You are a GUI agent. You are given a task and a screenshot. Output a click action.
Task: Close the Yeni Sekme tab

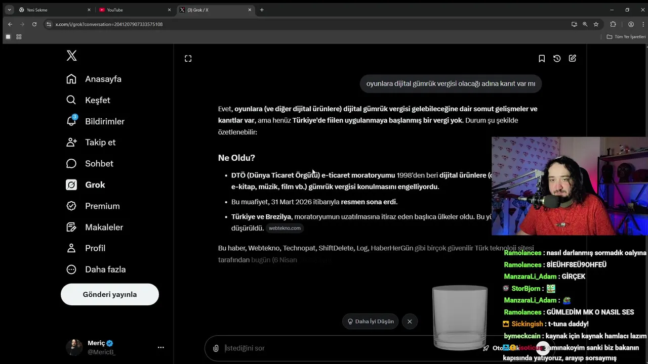(x=89, y=10)
